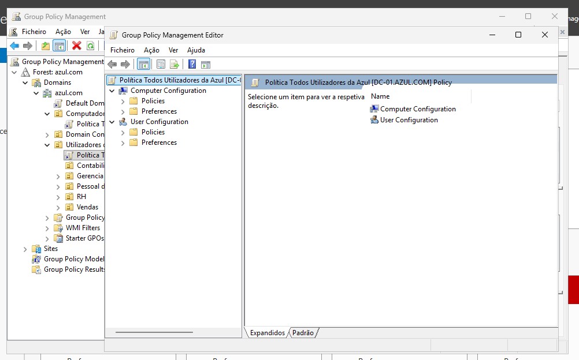Open Ver menu in Editor window
The height and width of the screenshot is (360, 579).
point(173,50)
